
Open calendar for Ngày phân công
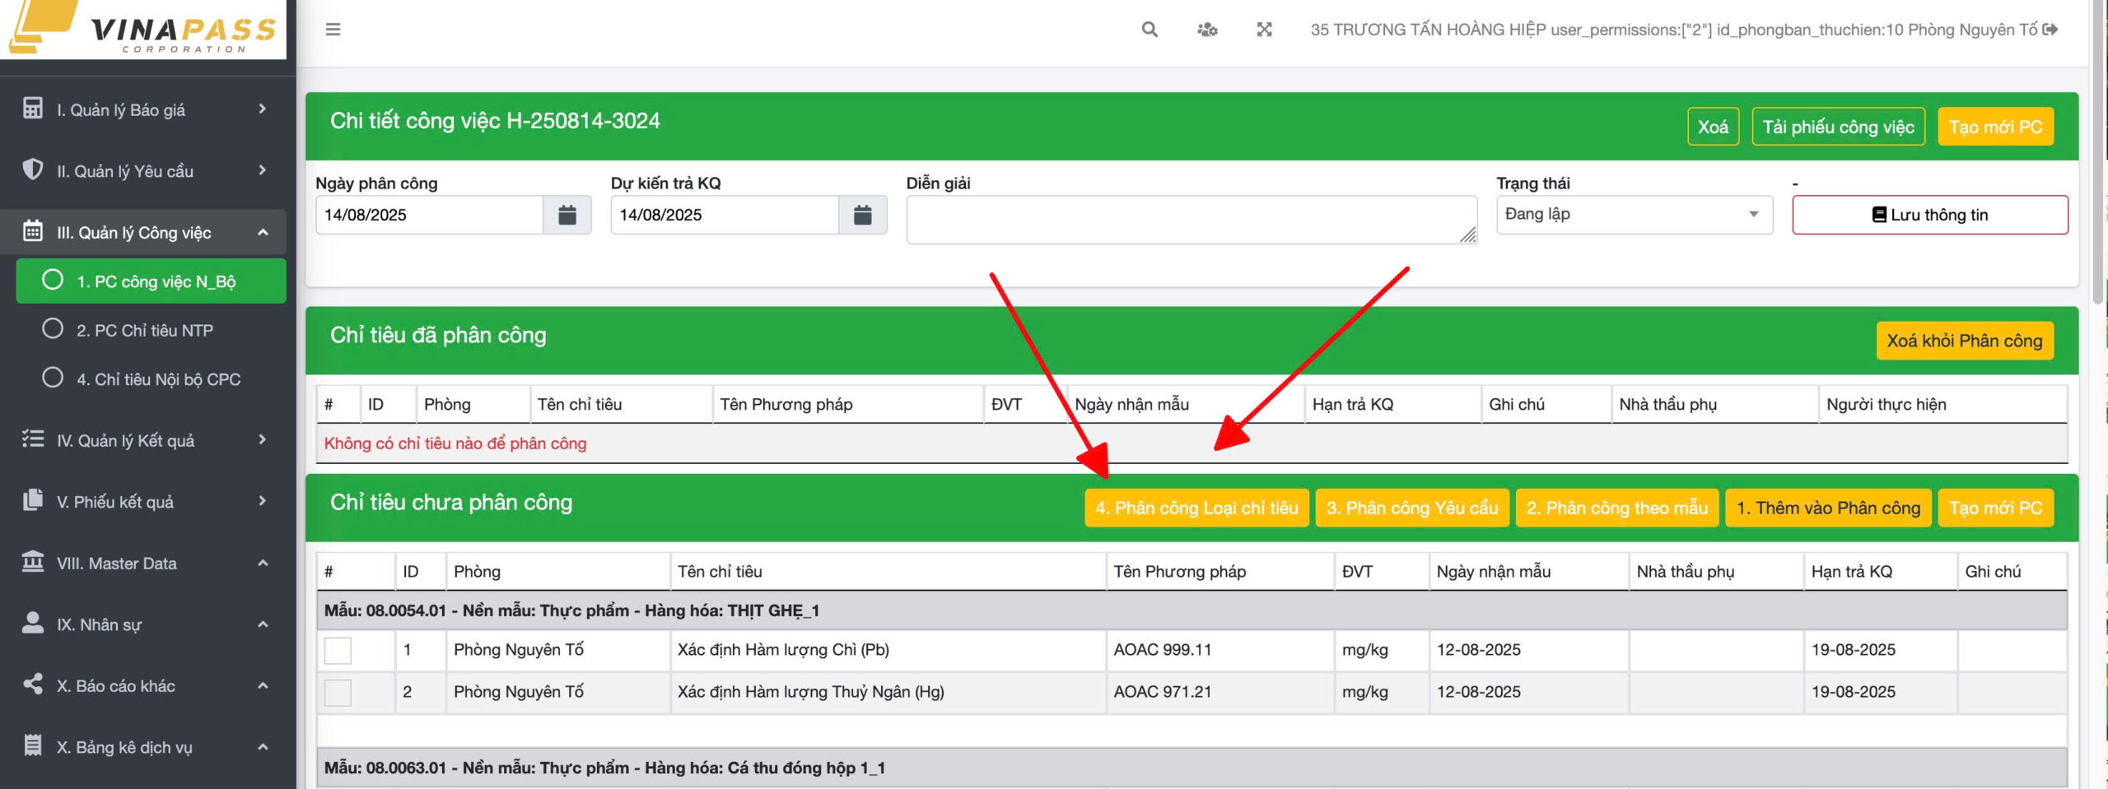[x=567, y=216]
